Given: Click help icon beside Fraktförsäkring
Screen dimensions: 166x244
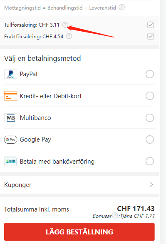Looking at the screenshot, I should [x=69, y=36].
